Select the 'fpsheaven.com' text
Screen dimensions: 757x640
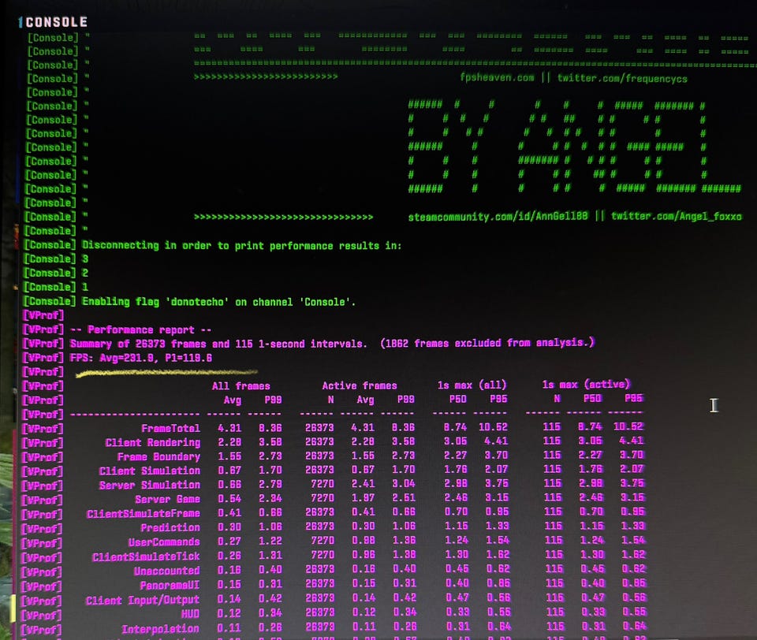point(497,78)
